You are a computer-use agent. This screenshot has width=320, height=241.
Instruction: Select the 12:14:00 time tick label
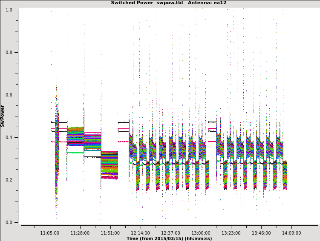(140, 233)
